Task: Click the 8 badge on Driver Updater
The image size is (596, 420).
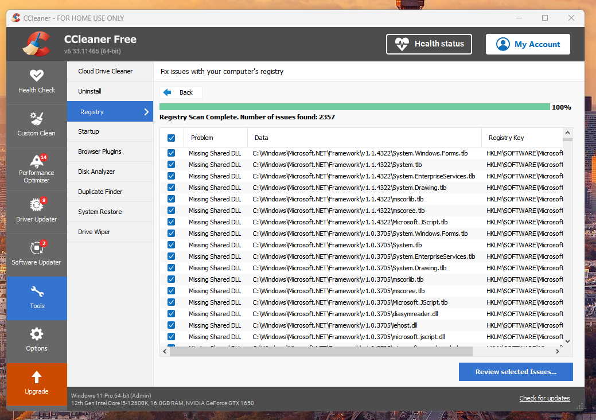Action: (x=44, y=200)
